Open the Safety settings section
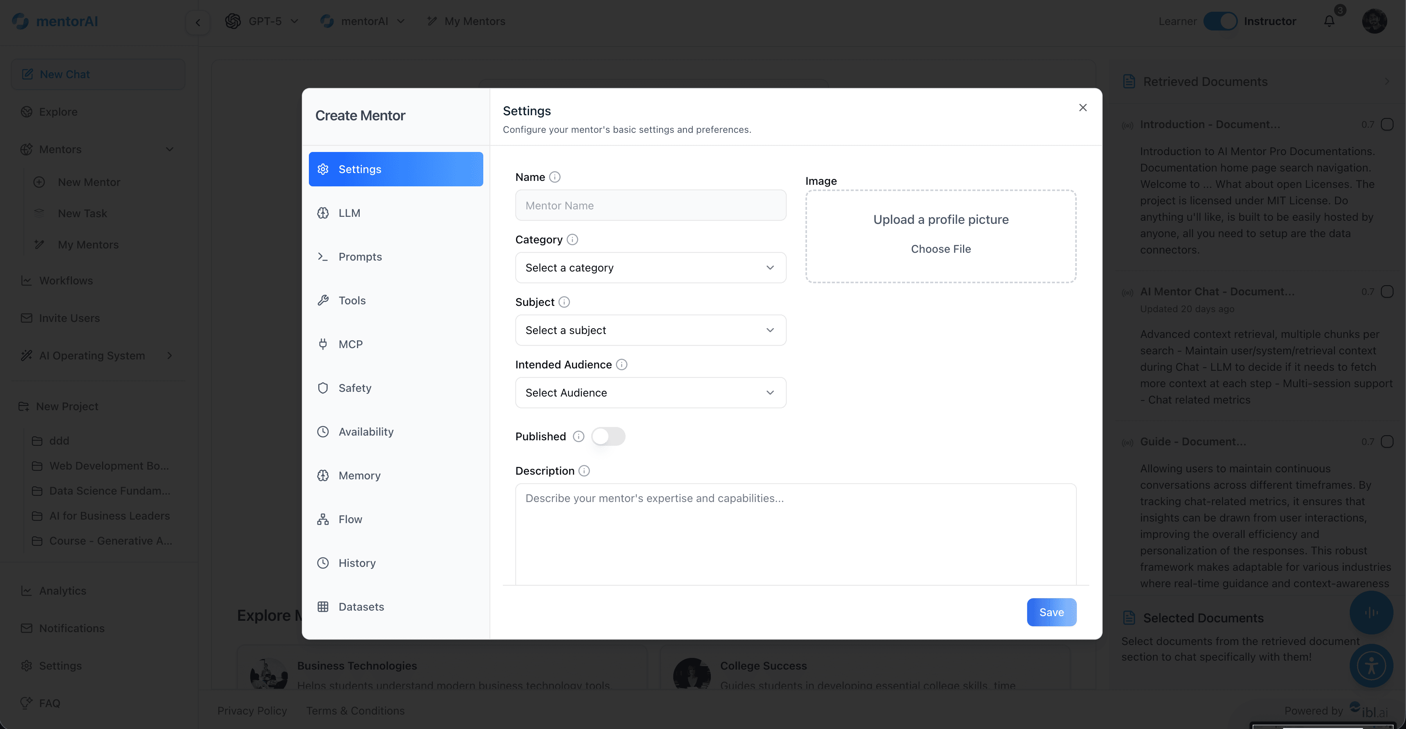The width and height of the screenshot is (1406, 729). coord(355,388)
